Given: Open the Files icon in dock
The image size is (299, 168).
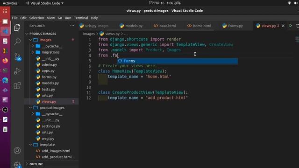Looking at the screenshot, I should tap(5, 21).
